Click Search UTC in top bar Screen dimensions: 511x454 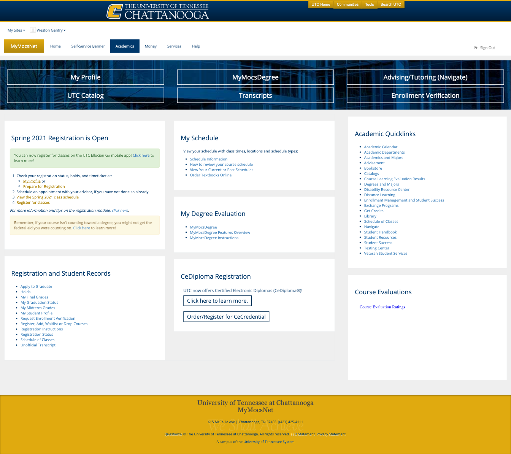click(x=390, y=5)
